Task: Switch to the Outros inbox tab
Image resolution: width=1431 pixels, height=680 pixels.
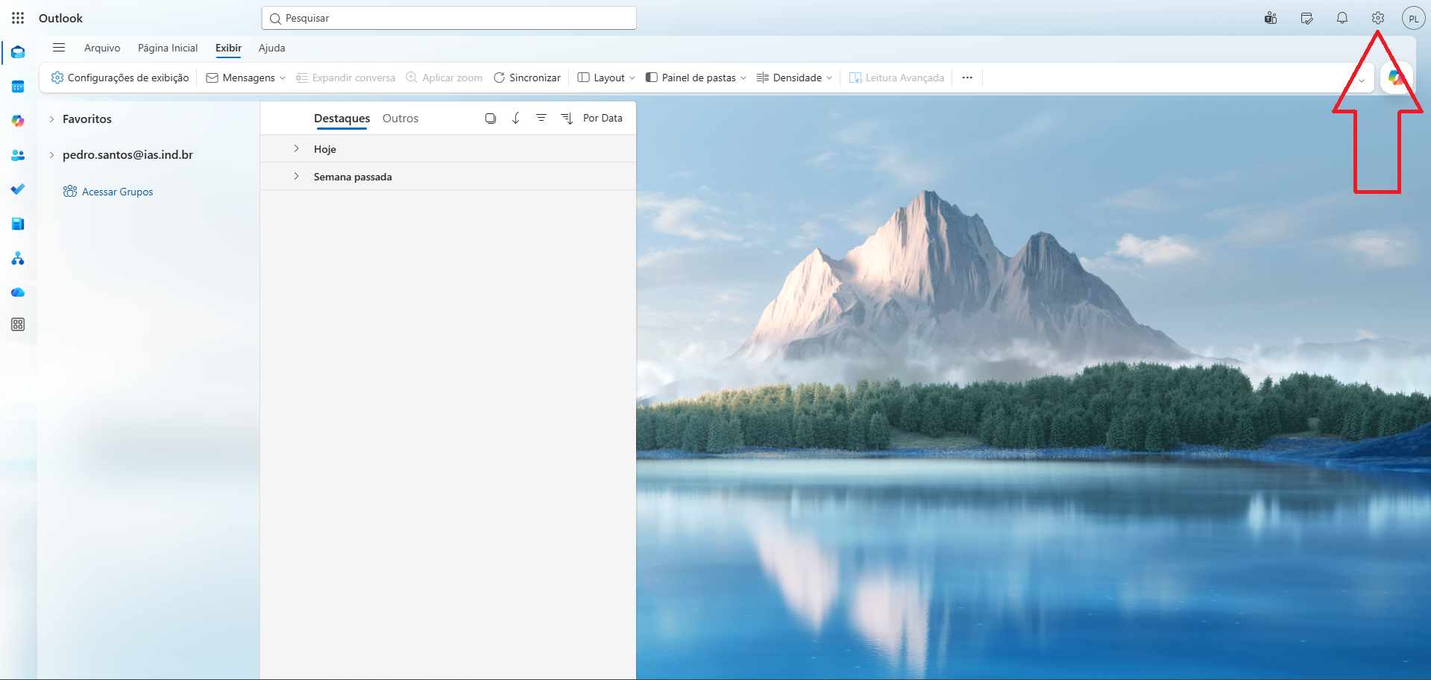Action: (x=400, y=118)
